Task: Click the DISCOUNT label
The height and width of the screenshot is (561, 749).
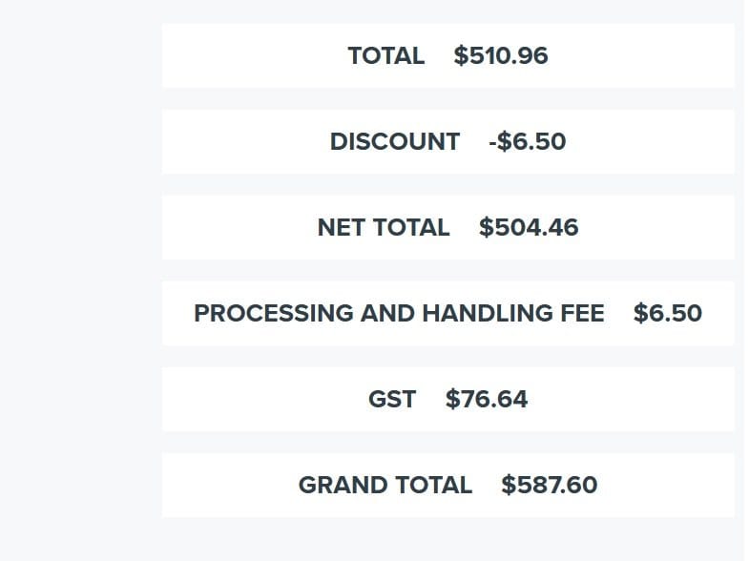Action: (x=395, y=142)
